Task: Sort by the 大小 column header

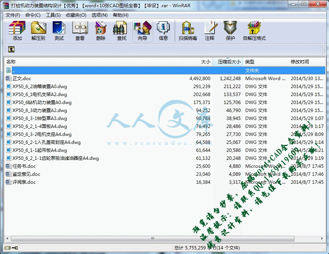Action: point(197,62)
